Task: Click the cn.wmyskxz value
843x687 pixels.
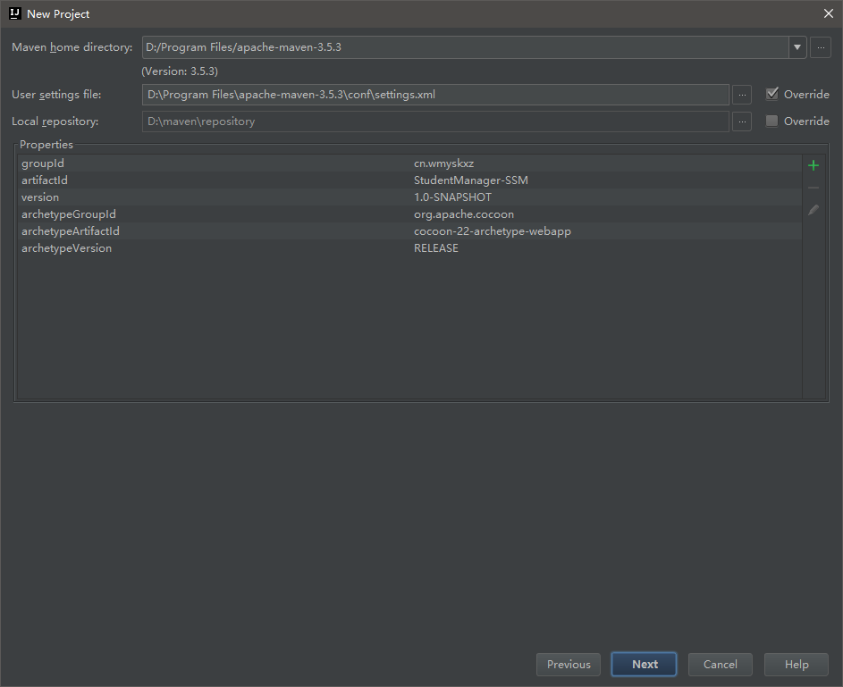Action: pyautogui.click(x=443, y=163)
